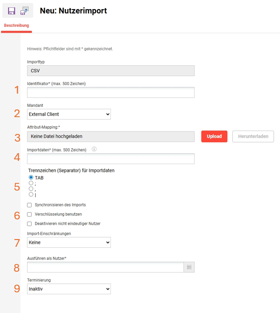The width and height of the screenshot is (280, 313).
Task: Open the info icon beside Importdaten
Action: 94,149
